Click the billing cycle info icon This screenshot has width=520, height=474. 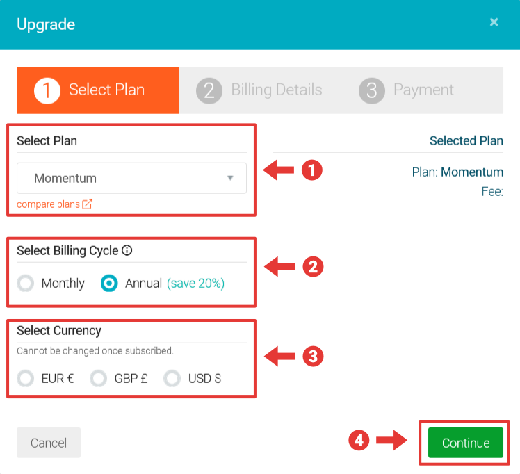[127, 250]
